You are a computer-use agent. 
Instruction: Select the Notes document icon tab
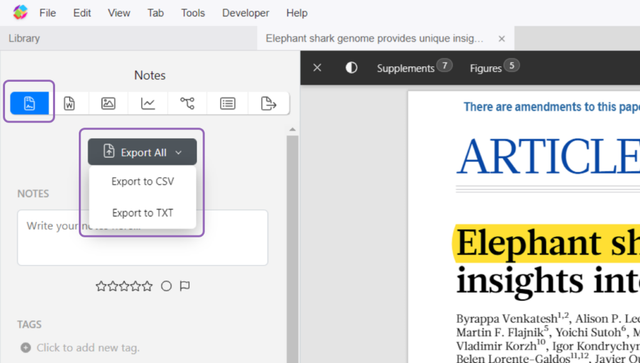[x=29, y=103]
